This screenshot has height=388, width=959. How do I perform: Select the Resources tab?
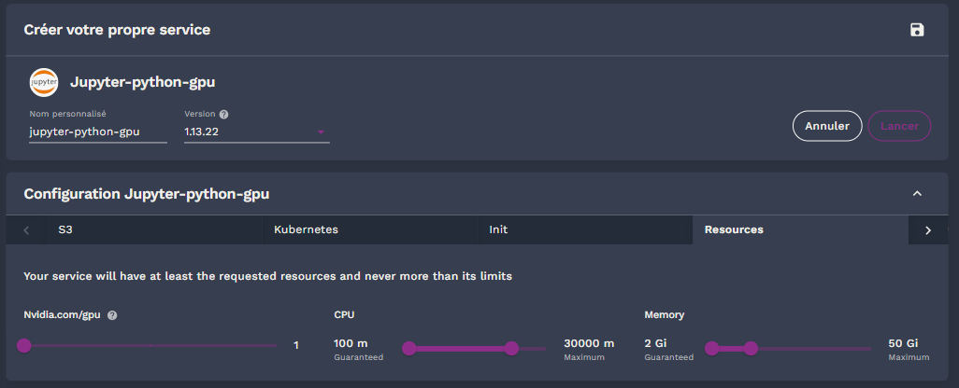click(x=734, y=229)
